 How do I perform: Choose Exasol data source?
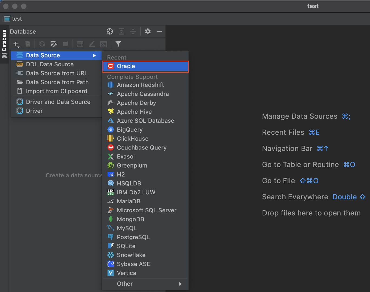coord(145,157)
